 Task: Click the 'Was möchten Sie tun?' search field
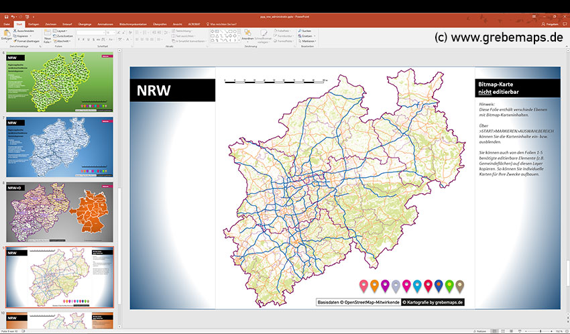[x=226, y=23]
